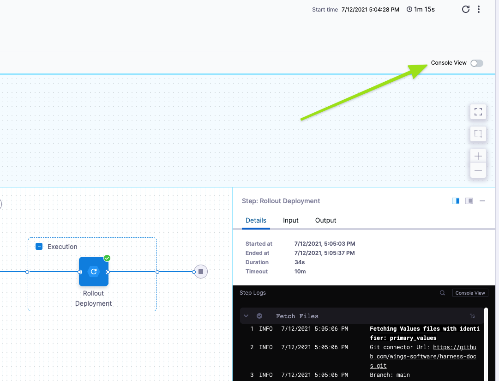This screenshot has width=499, height=381.
Task: Search the step logs
Action: click(442, 293)
